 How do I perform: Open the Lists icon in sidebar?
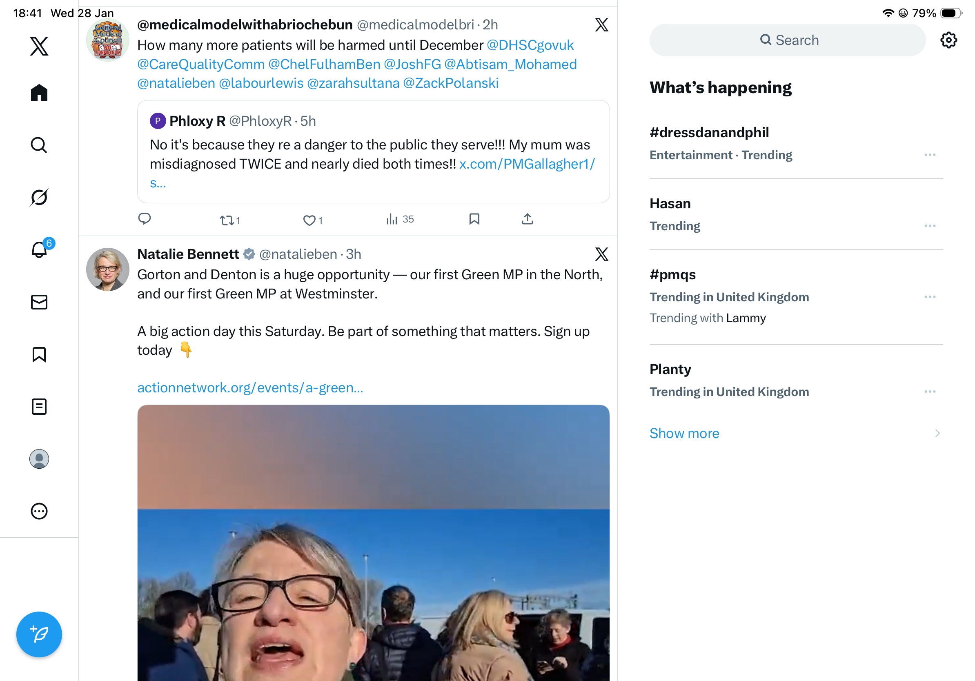click(39, 407)
